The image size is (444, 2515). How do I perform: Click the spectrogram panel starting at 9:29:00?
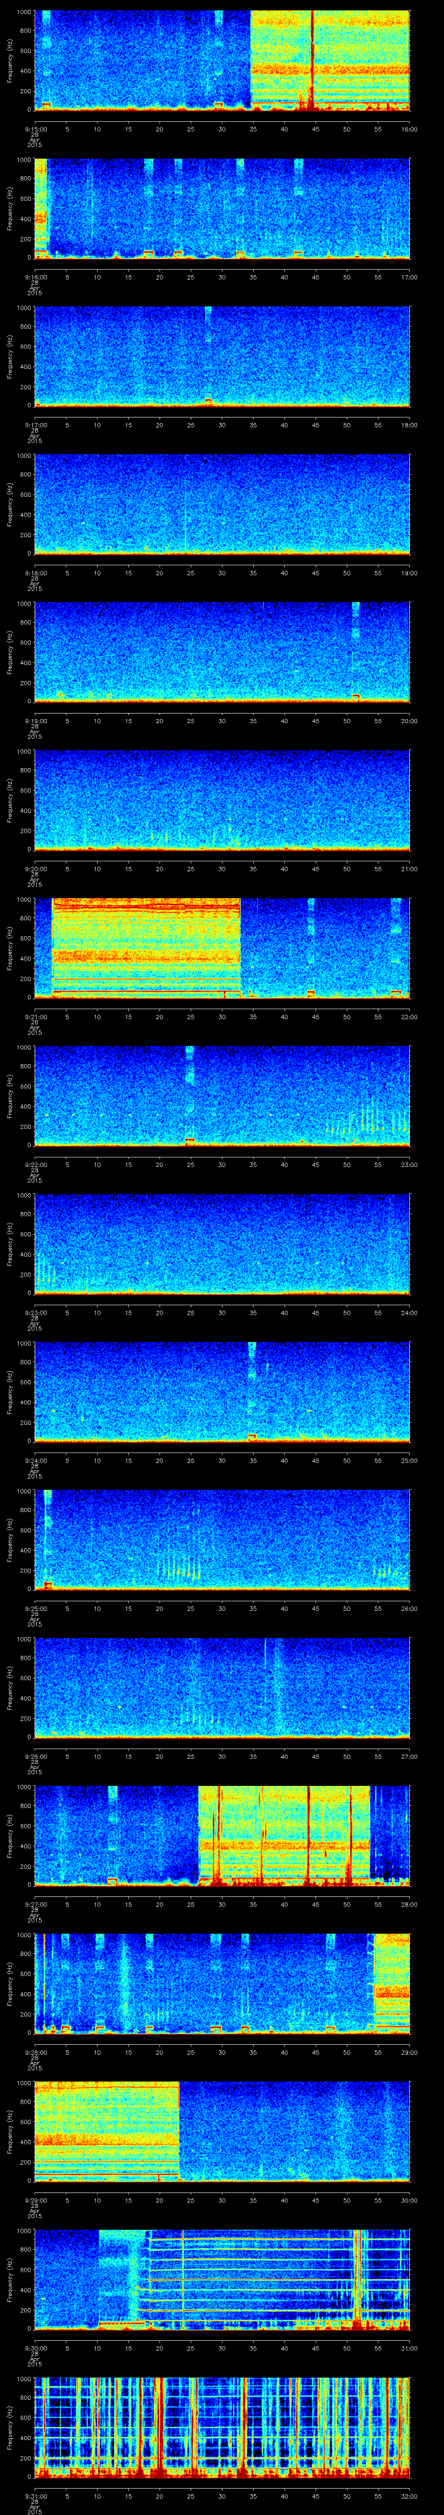(x=222, y=2131)
